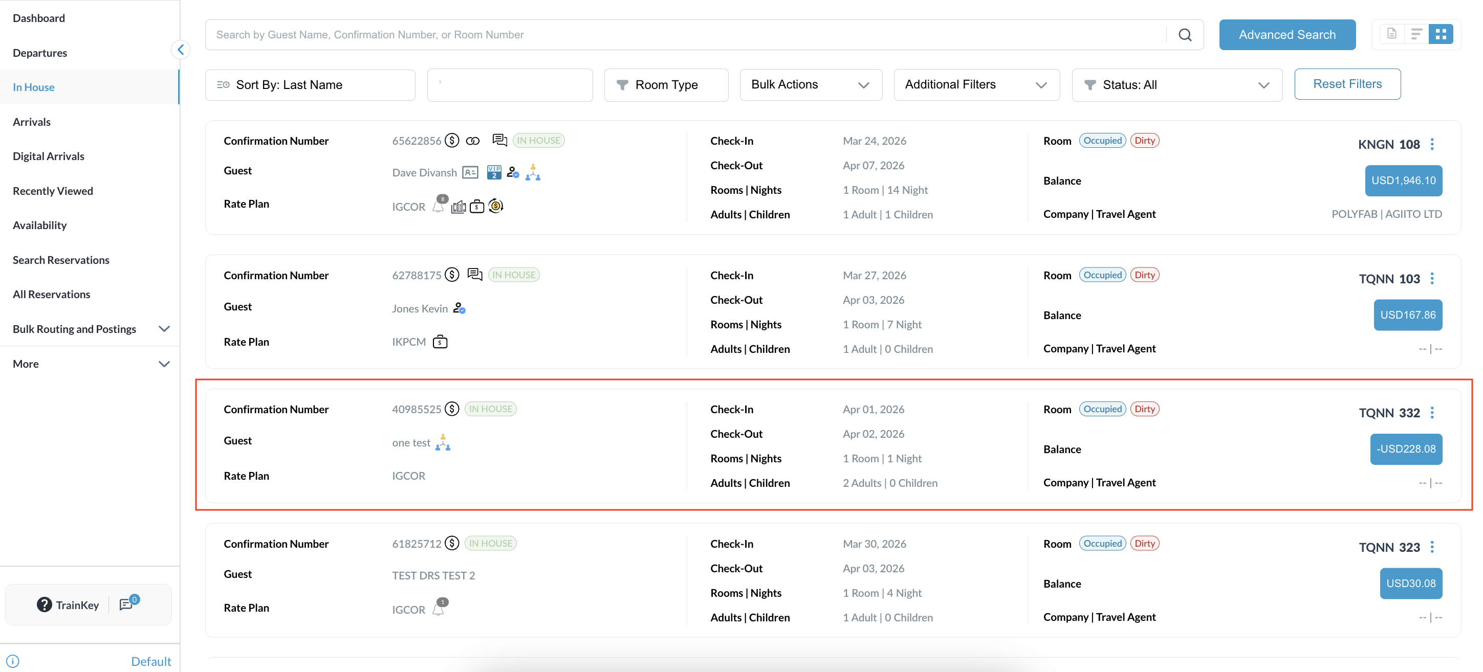The width and height of the screenshot is (1483, 672).
Task: Expand Bulk Routing and Postings menu
Action: [x=91, y=329]
